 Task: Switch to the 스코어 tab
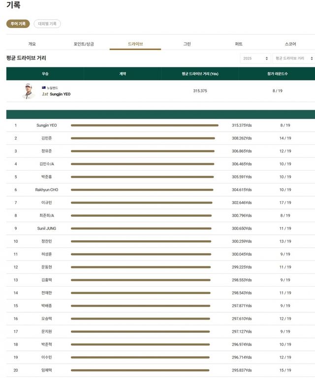click(290, 44)
